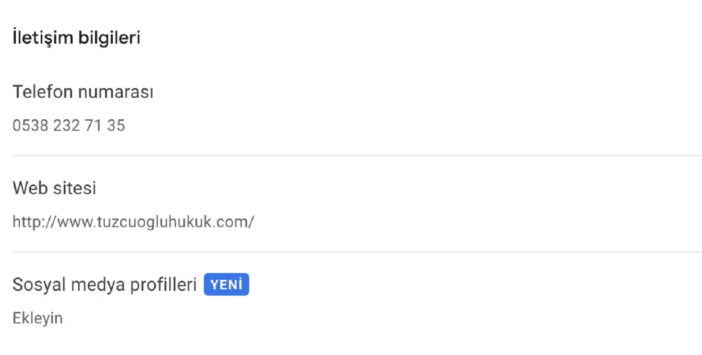Click the word Sosyal in the label

click(x=39, y=285)
